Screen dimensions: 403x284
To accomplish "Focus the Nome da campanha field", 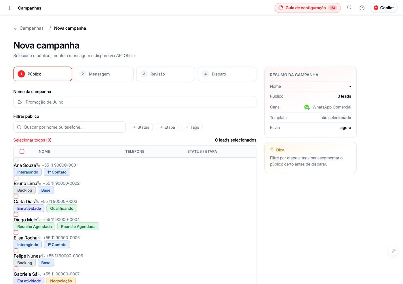I will pyautogui.click(x=135, y=102).
